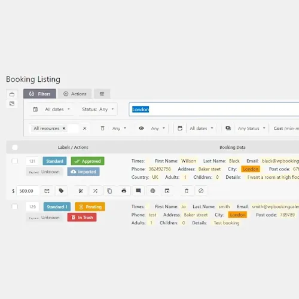Click the calendar icon before All dates
Screen dimensions: 299x299
point(35,109)
